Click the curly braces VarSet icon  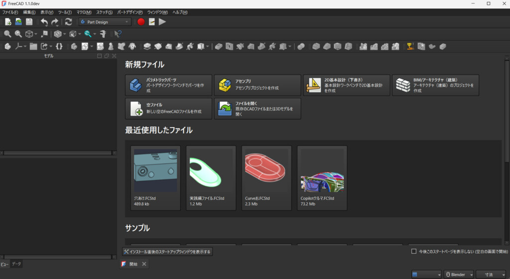pyautogui.click(x=59, y=46)
